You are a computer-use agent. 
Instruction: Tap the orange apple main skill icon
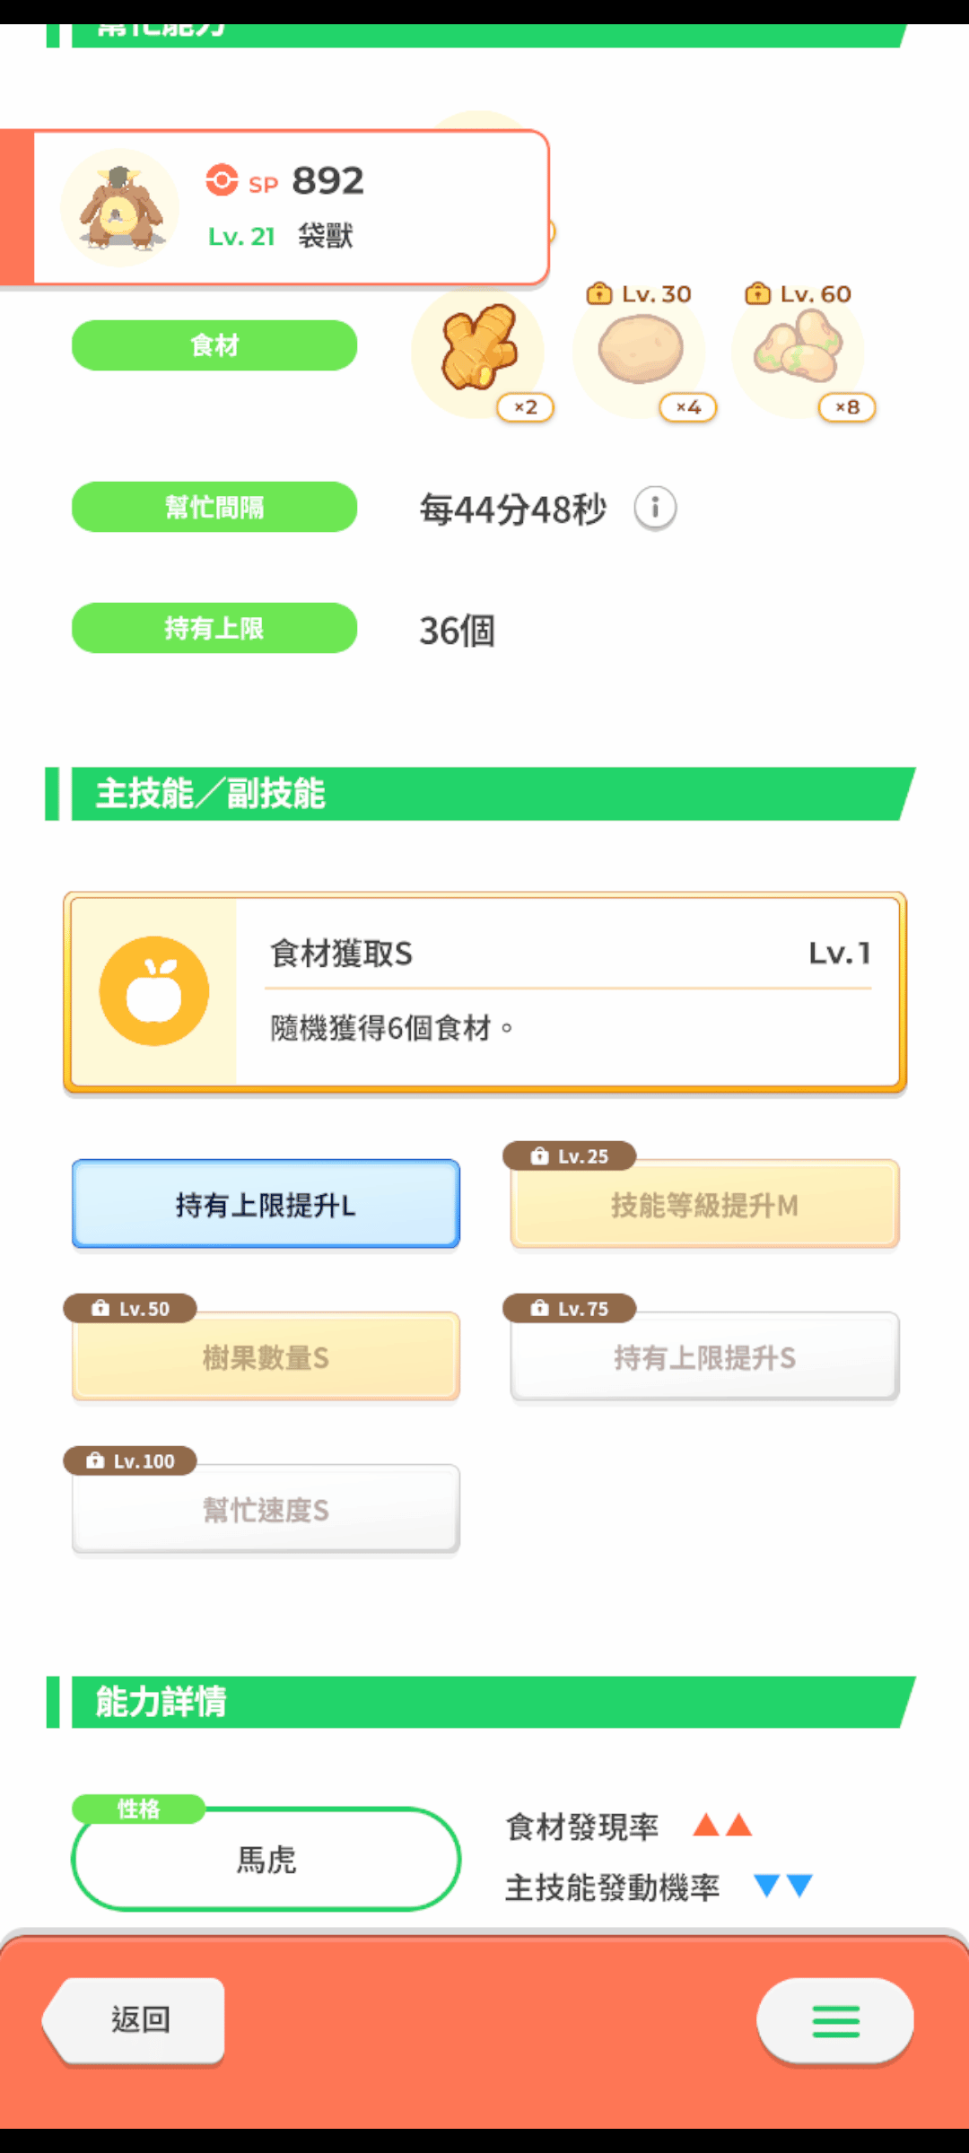(154, 991)
